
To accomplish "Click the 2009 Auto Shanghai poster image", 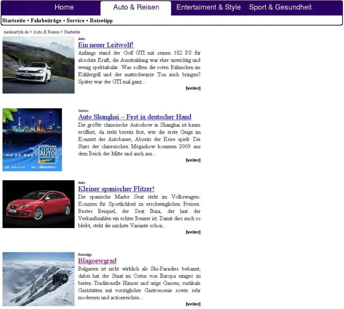I will pyautogui.click(x=32, y=140).
